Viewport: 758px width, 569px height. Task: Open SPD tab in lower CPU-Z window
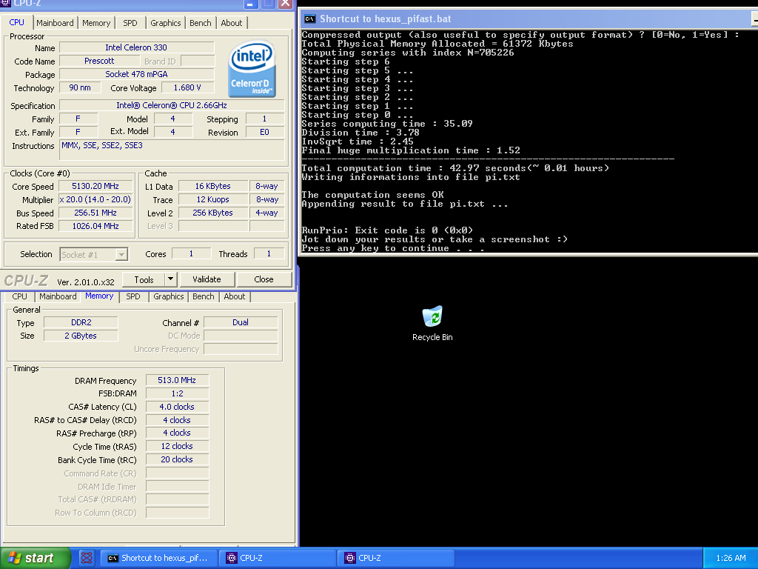coord(133,296)
